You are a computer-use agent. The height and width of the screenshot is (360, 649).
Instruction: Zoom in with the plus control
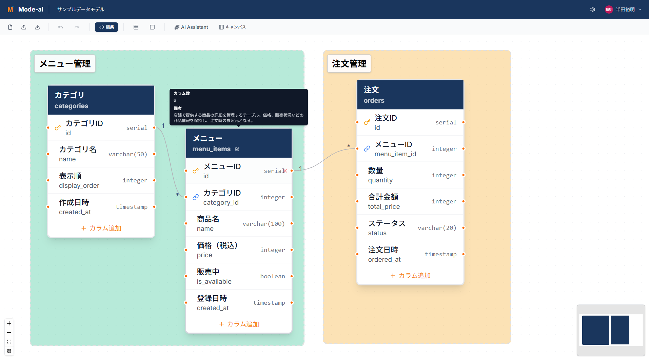pos(9,323)
